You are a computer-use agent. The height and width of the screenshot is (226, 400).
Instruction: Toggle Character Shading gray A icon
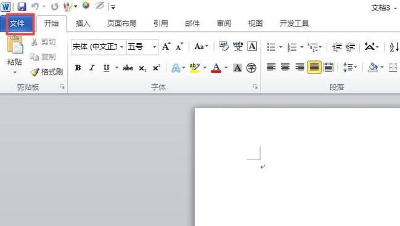237,68
